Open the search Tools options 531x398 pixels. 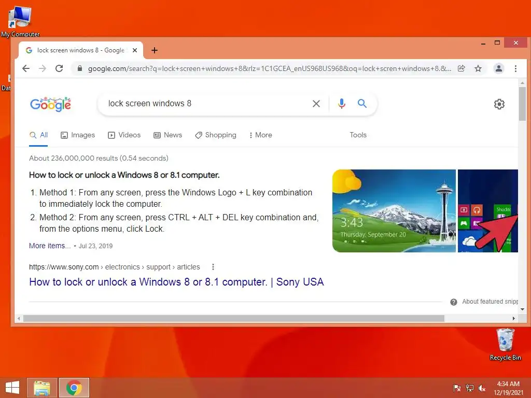[358, 135]
